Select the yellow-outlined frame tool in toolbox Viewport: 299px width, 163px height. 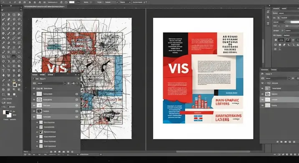coord(15,85)
